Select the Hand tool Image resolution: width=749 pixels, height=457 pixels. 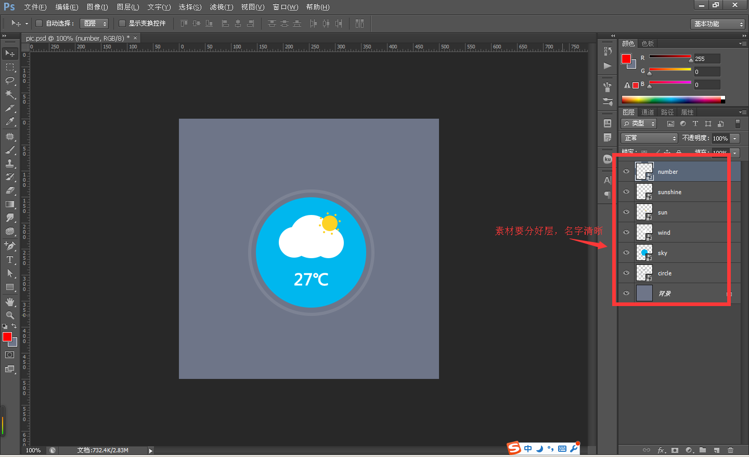pos(10,302)
